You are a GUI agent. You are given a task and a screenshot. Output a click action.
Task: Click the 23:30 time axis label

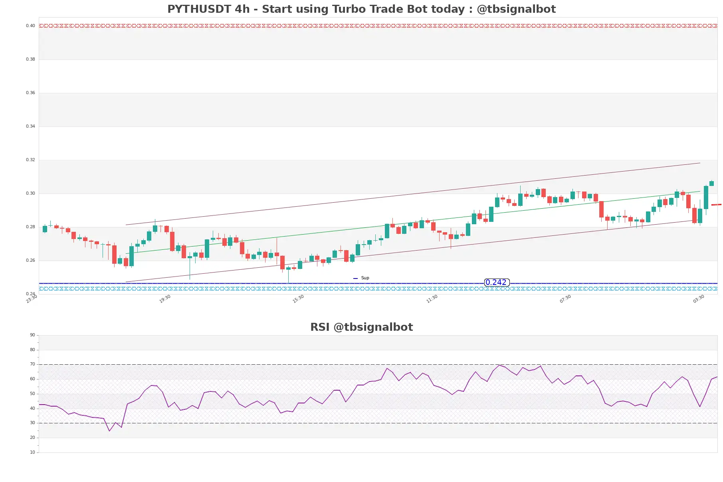coord(32,299)
